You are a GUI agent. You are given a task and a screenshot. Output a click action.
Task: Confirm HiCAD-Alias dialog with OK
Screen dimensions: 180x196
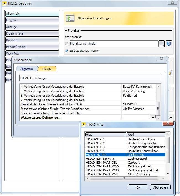pos(138,187)
